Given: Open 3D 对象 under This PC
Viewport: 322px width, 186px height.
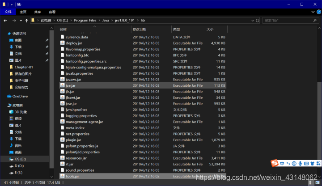Looking at the screenshot, I should tap(21, 112).
